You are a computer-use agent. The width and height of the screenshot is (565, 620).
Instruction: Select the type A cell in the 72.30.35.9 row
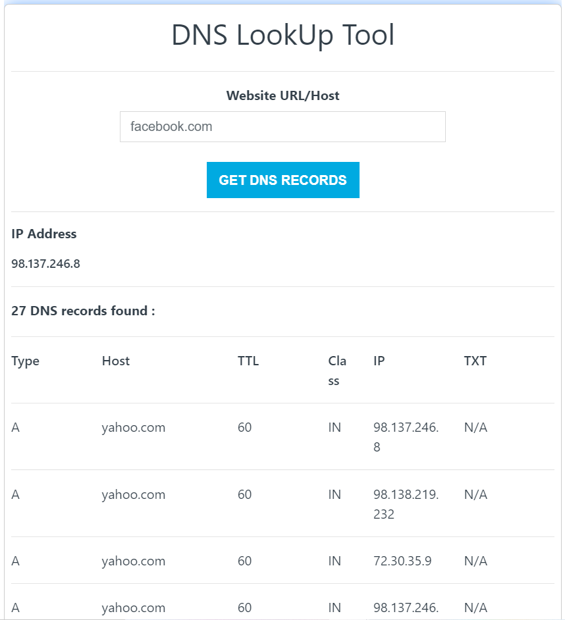15,561
